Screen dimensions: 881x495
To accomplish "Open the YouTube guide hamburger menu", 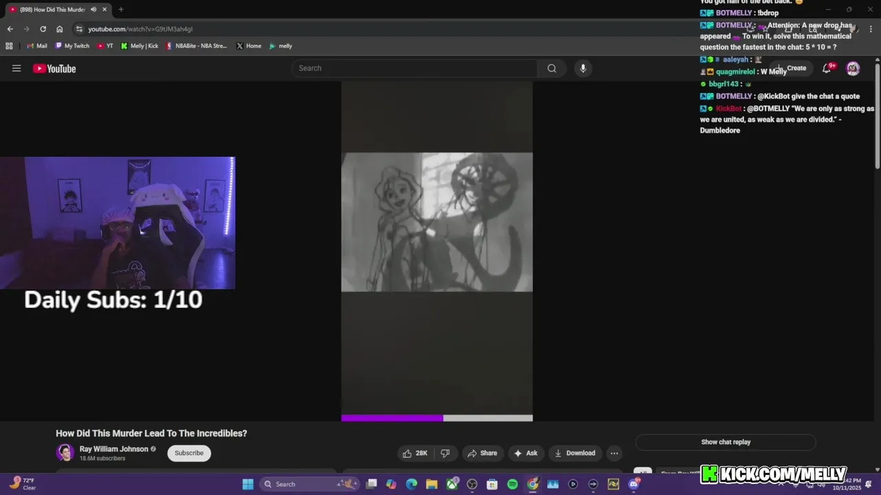I will pyautogui.click(x=17, y=68).
